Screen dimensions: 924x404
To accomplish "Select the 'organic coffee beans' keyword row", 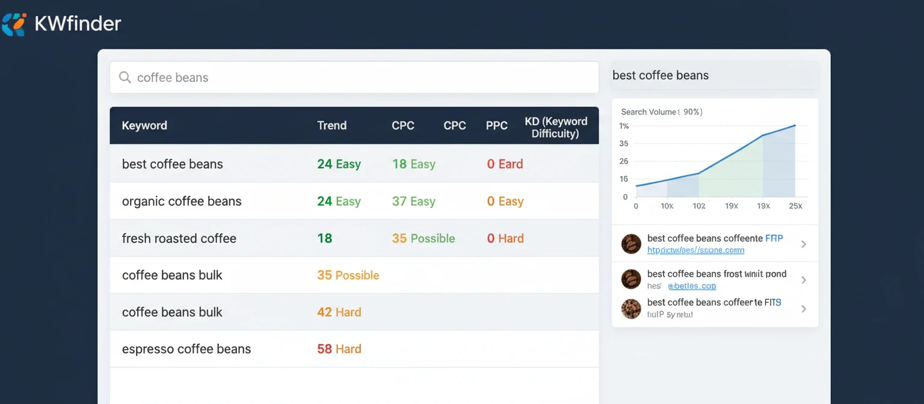I will coord(182,201).
